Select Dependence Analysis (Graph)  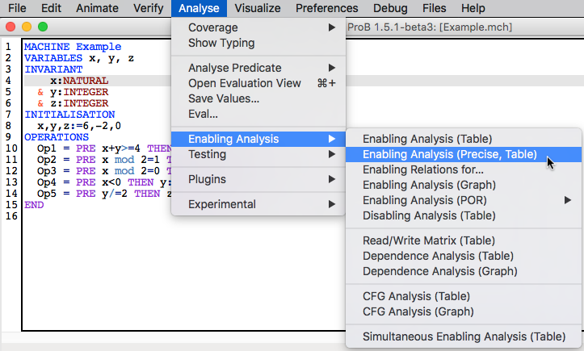[440, 271]
